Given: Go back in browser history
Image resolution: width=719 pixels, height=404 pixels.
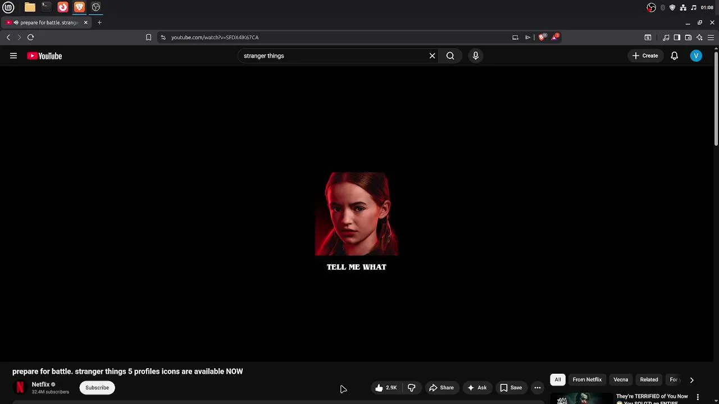Looking at the screenshot, I should (8, 37).
